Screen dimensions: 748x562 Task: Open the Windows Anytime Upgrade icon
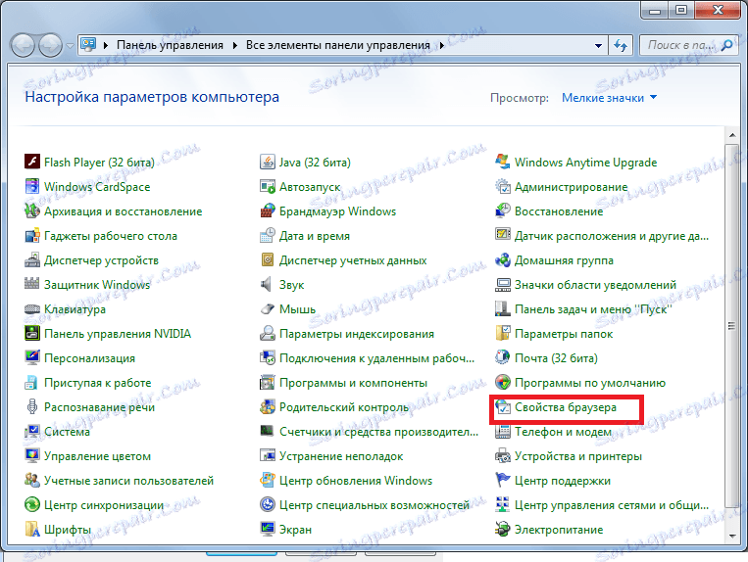pyautogui.click(x=502, y=162)
